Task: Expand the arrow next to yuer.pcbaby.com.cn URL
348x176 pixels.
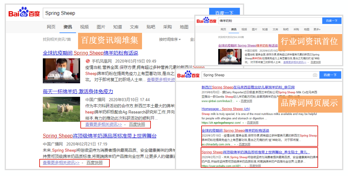Action: [x=246, y=166]
